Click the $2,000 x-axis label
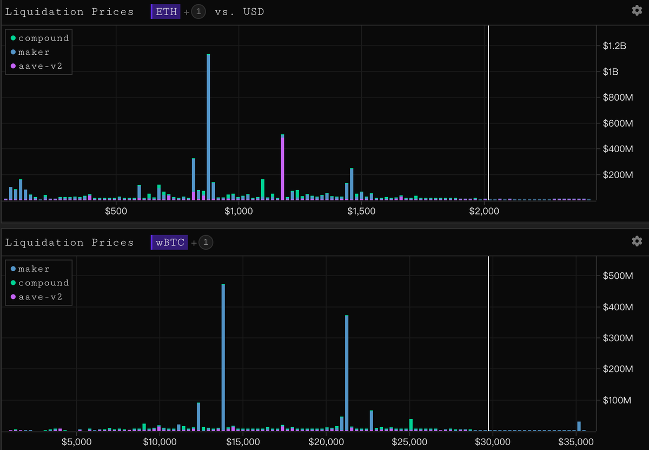This screenshot has width=649, height=450. pyautogui.click(x=484, y=211)
